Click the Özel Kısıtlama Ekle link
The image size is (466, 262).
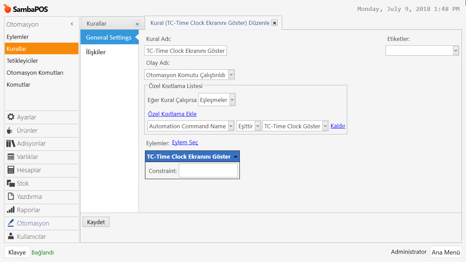coord(172,114)
